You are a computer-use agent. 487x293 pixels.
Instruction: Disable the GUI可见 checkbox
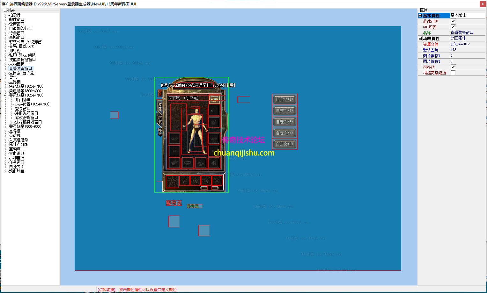(x=453, y=27)
